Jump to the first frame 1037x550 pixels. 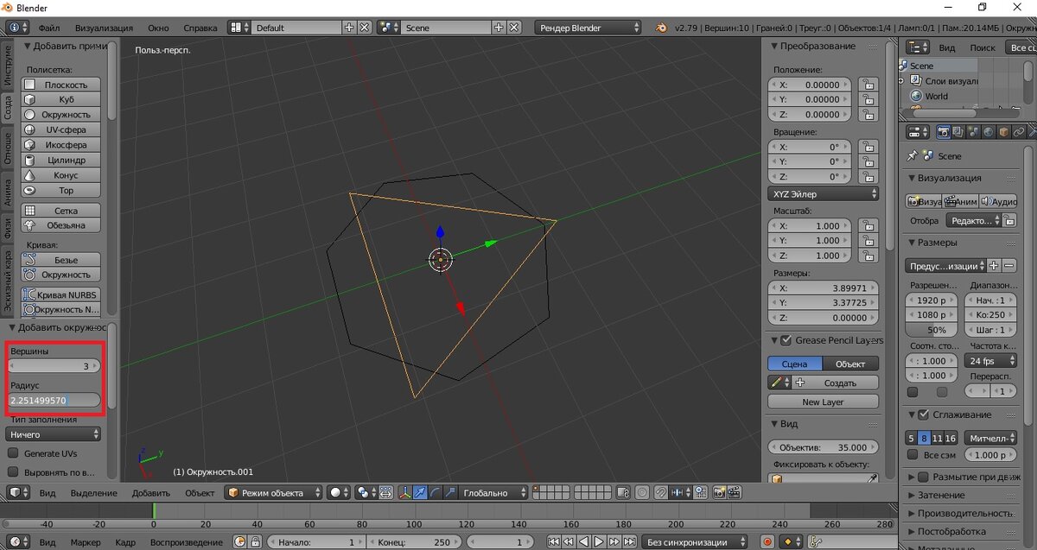554,542
